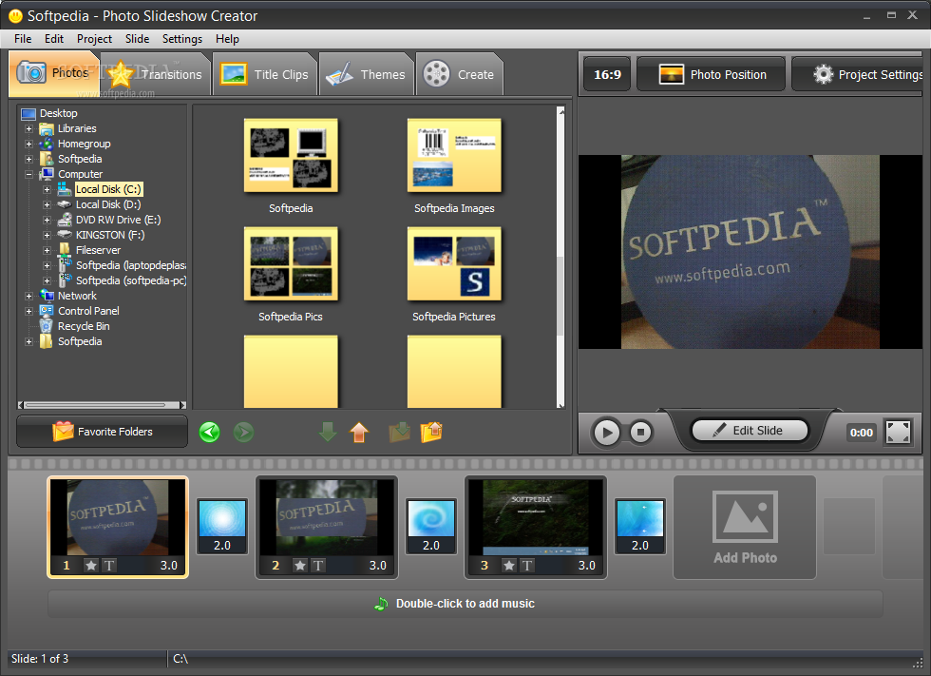
Task: Click the 16:9 aspect ratio button
Action: pos(607,74)
